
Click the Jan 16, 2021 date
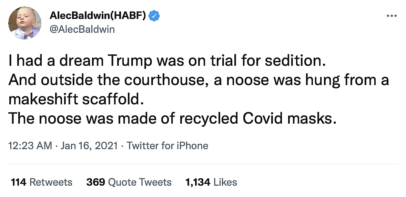pyautogui.click(x=90, y=146)
